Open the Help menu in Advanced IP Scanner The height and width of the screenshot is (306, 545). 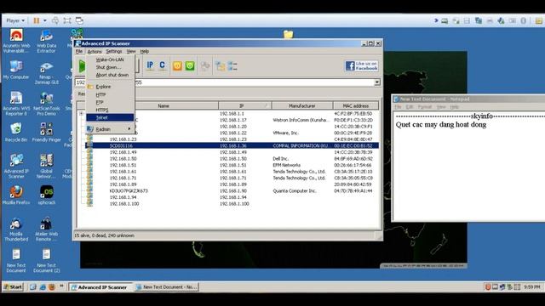(145, 51)
